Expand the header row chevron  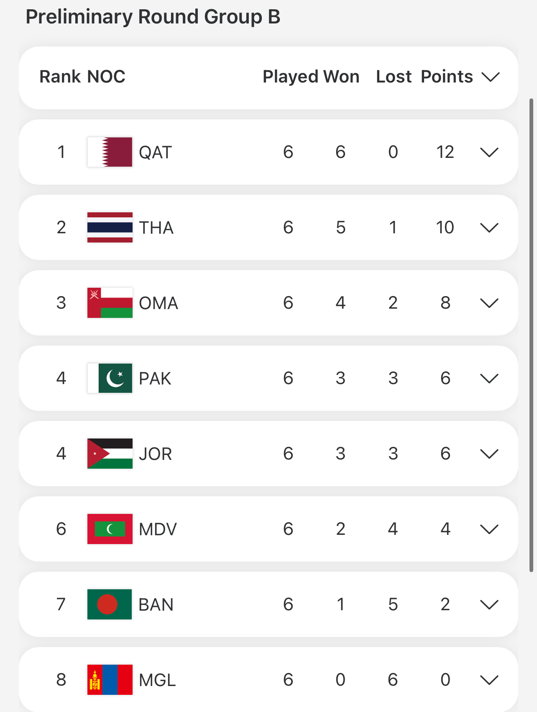coord(491,77)
